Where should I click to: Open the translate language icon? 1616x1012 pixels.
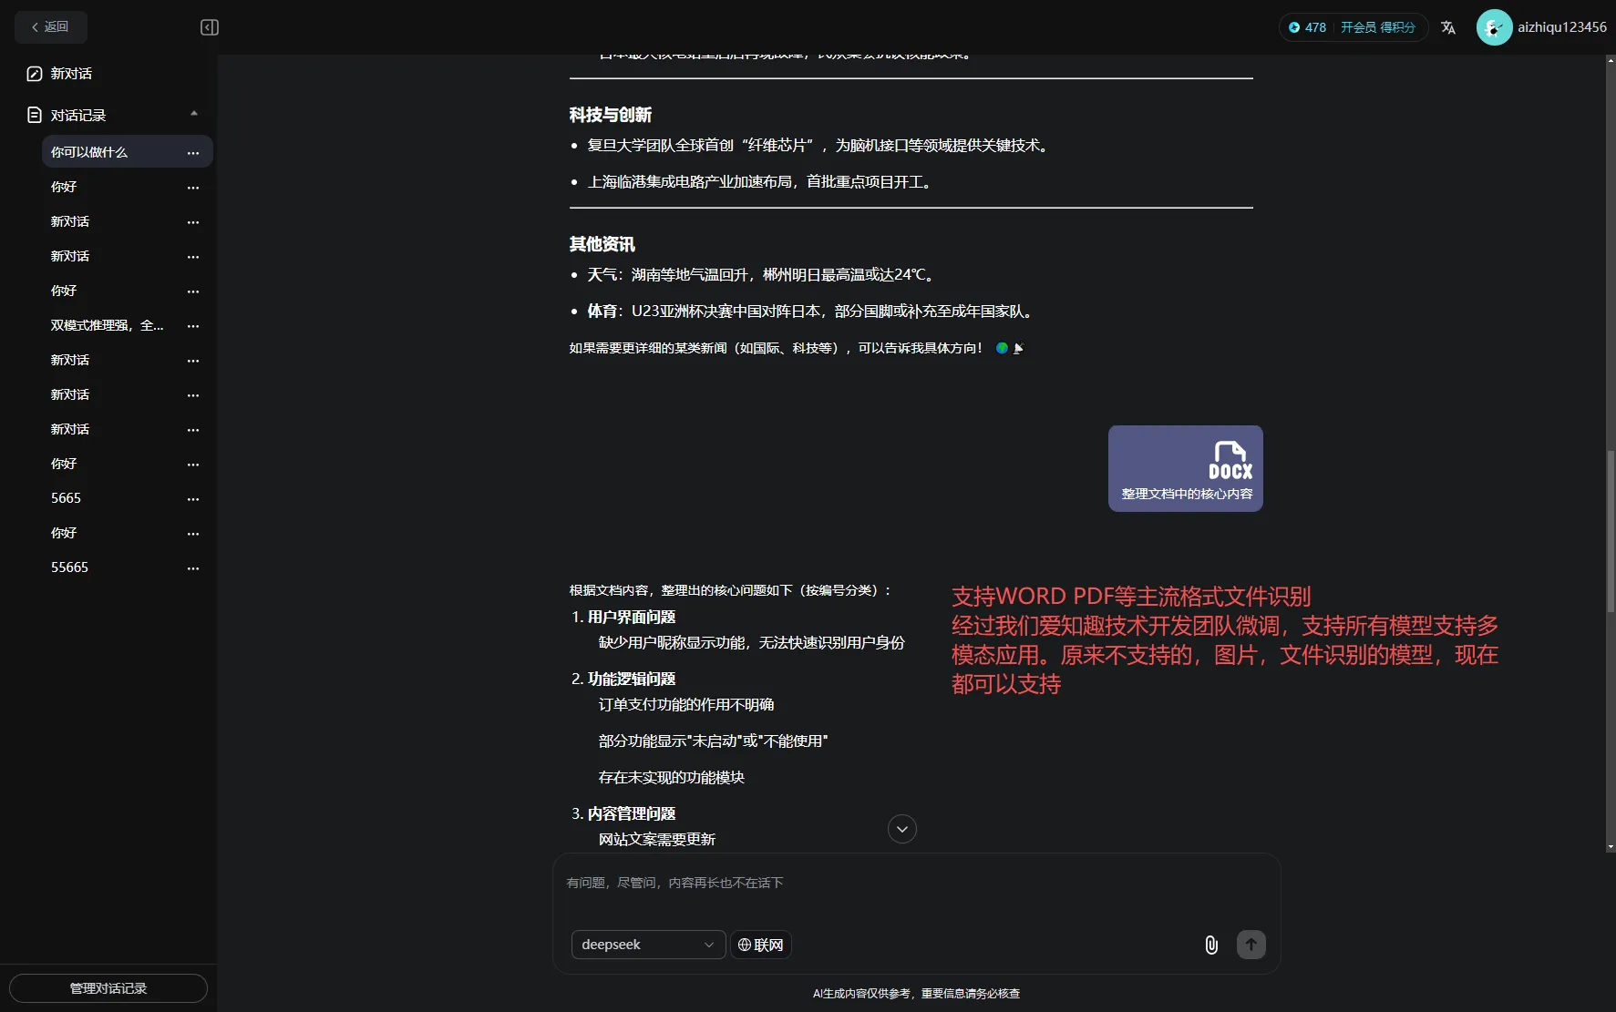(1448, 27)
